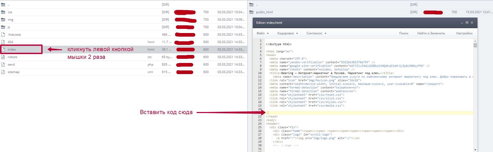
Task: Open the Файл dropdown menu
Action: pos(263,33)
